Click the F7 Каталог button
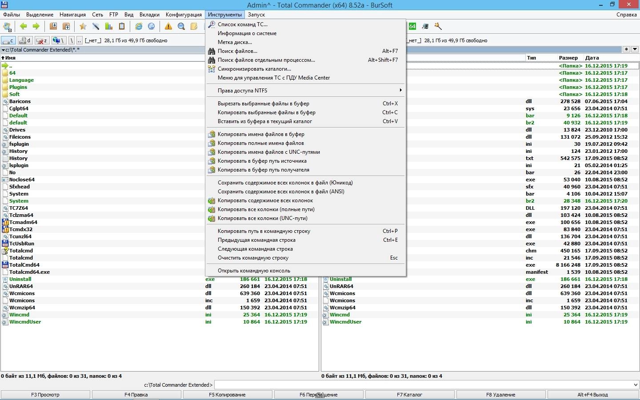Screen dimensions: 640x400 (410, 395)
